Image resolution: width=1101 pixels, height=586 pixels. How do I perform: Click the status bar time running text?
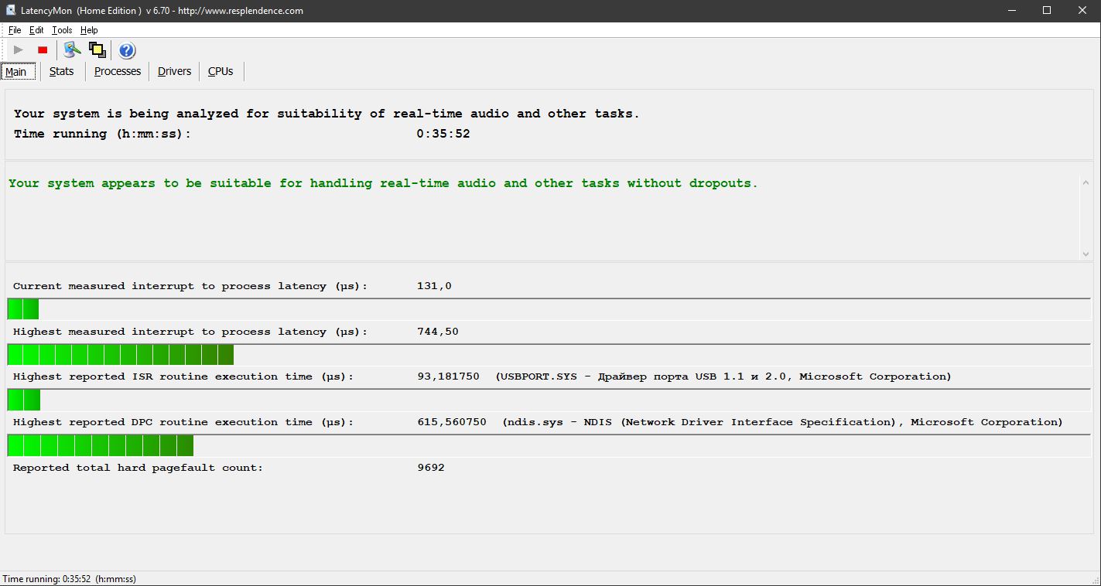[70, 579]
